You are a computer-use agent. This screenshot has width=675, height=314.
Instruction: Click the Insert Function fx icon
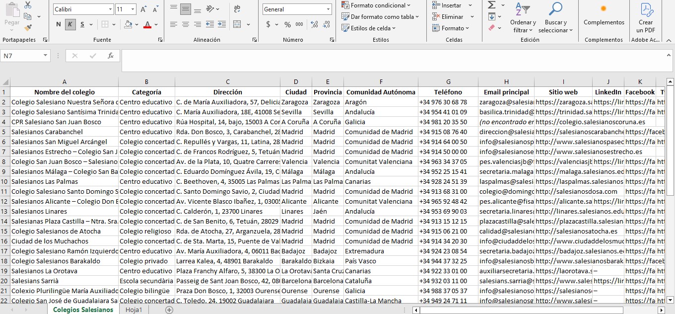(x=111, y=56)
